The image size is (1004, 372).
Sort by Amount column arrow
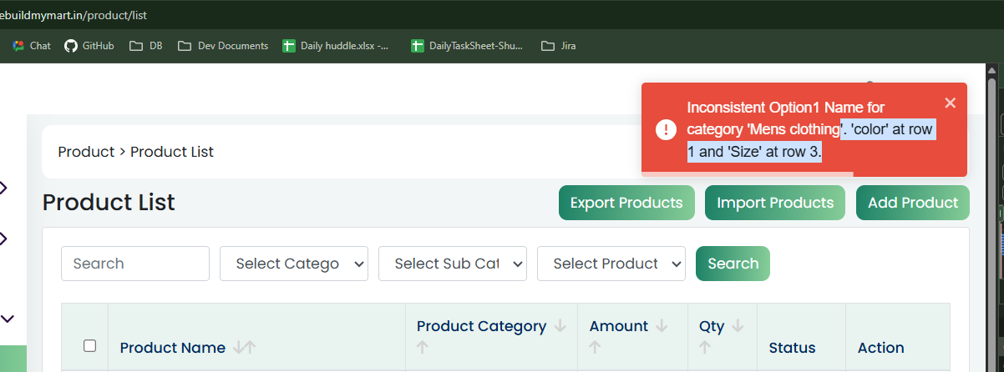[x=662, y=326]
